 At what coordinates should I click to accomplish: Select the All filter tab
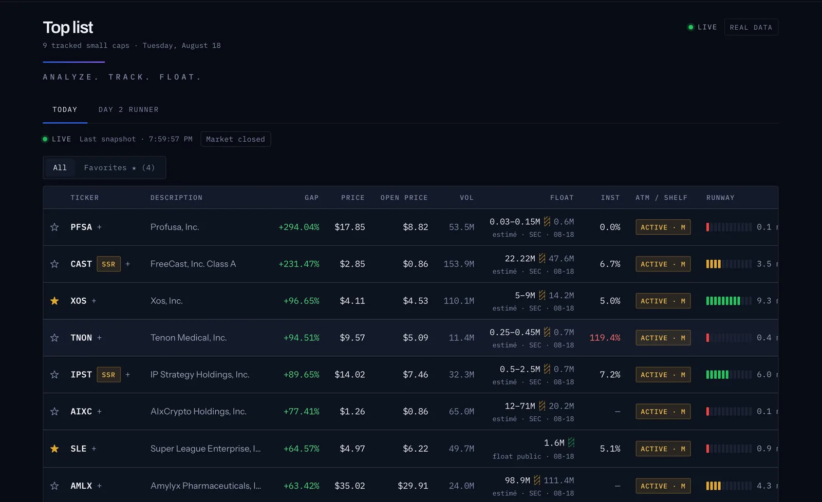(x=60, y=168)
